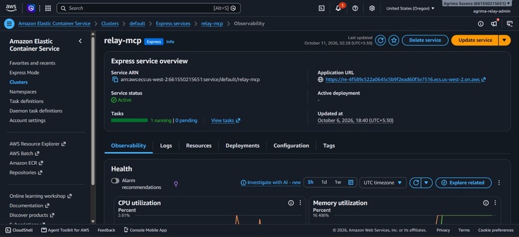Click the Console Mobile App icon in footer
This screenshot has width=519, height=237.
coord(126,230)
